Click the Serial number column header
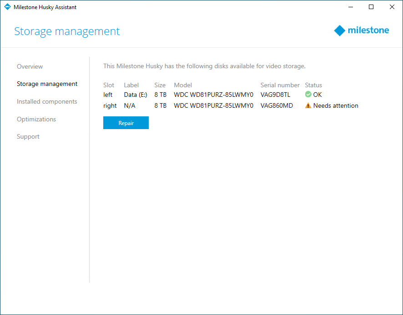 tap(280, 85)
